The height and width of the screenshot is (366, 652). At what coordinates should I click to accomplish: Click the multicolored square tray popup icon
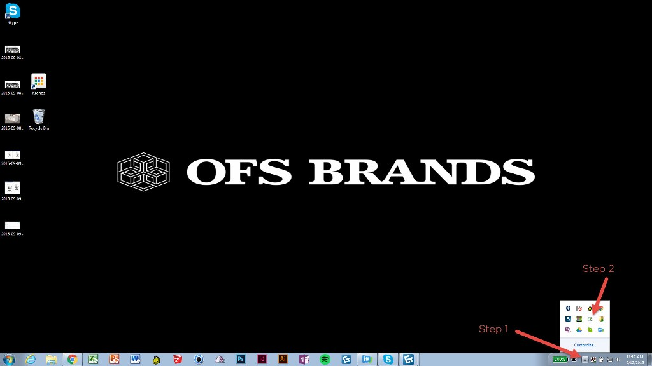(x=579, y=319)
